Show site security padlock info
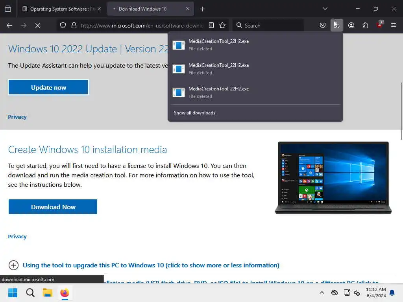The height and width of the screenshot is (302, 403). (x=74, y=26)
